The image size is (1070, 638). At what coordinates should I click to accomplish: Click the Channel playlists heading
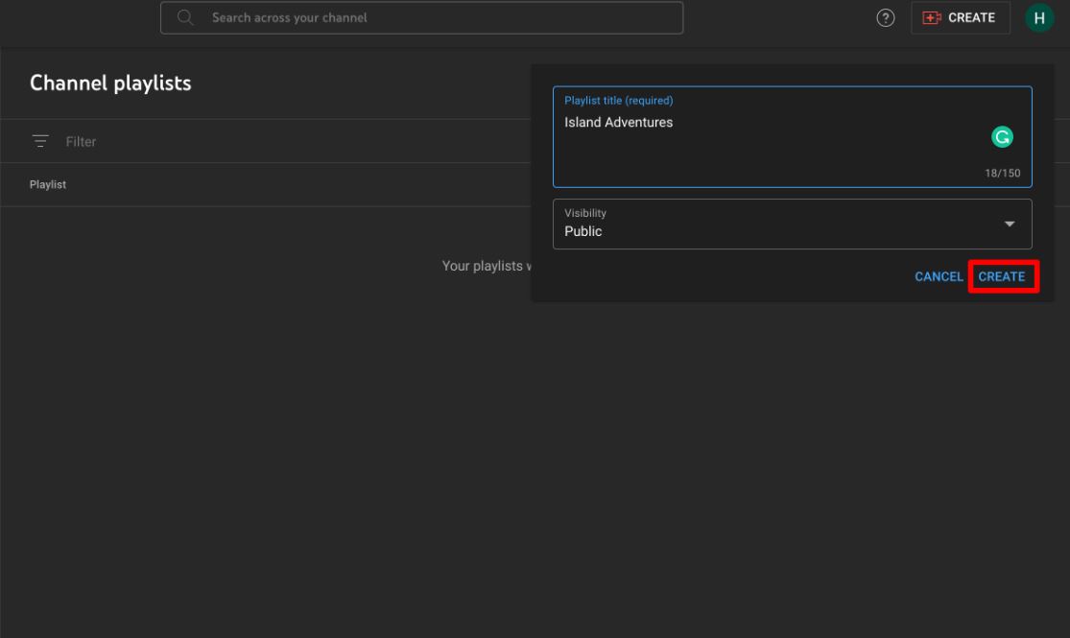[x=110, y=83]
